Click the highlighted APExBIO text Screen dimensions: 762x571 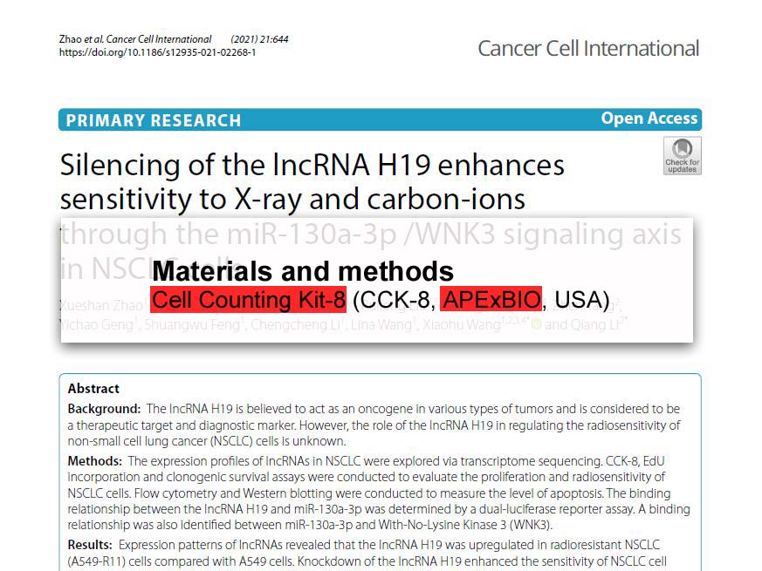pyautogui.click(x=491, y=300)
